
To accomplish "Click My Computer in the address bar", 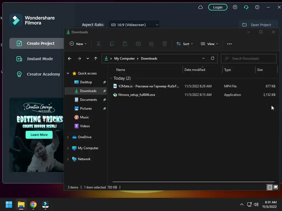I will (124, 59).
